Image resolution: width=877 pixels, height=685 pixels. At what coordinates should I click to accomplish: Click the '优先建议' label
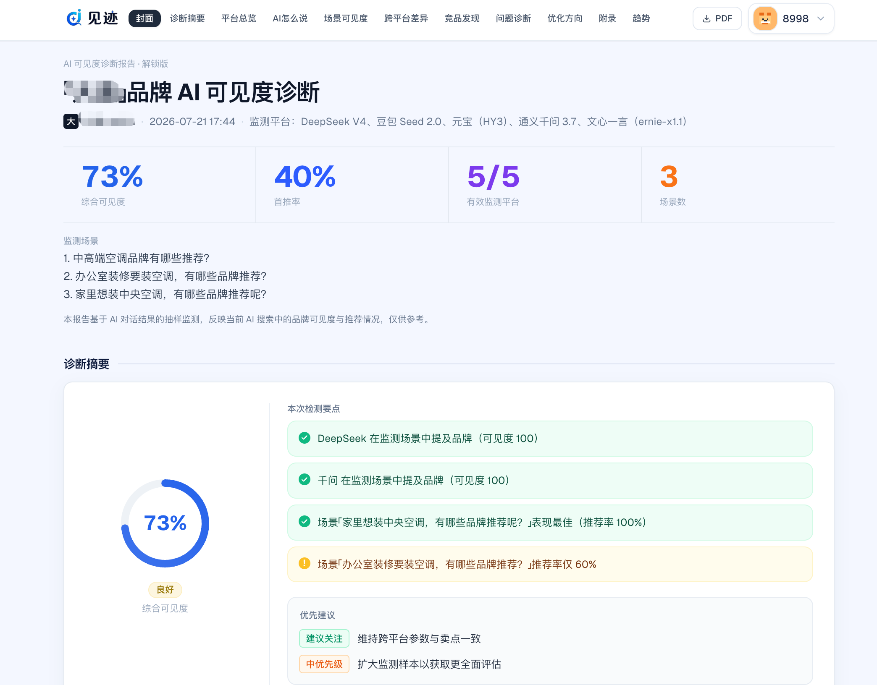(x=318, y=615)
